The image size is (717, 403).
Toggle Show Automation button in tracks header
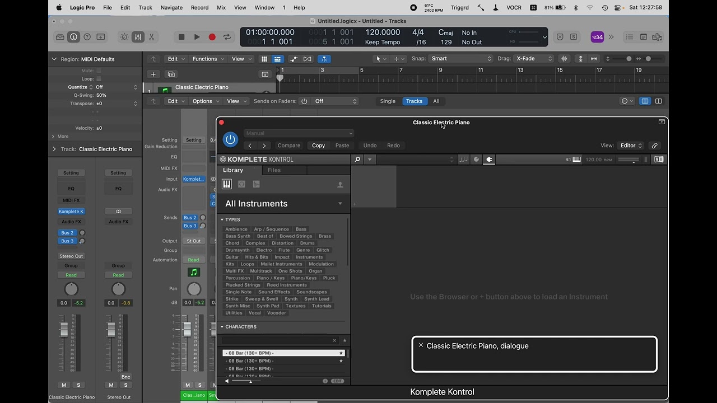point(294,59)
